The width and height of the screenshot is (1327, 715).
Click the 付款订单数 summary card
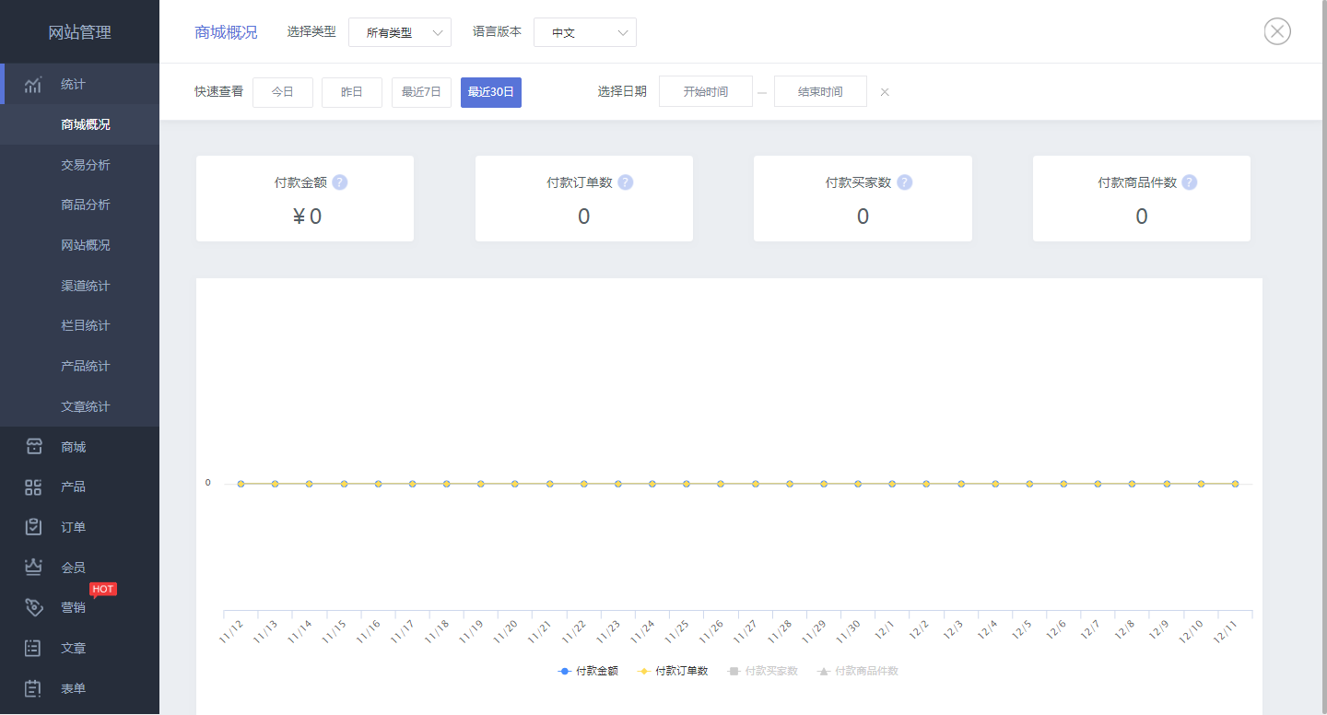click(x=584, y=198)
